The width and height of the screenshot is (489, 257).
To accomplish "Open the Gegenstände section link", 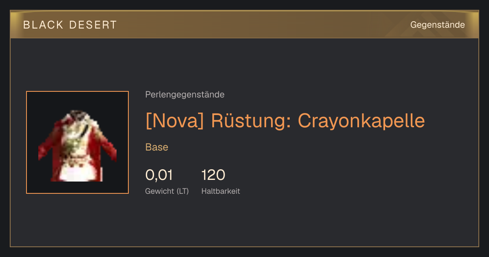I will click(437, 25).
